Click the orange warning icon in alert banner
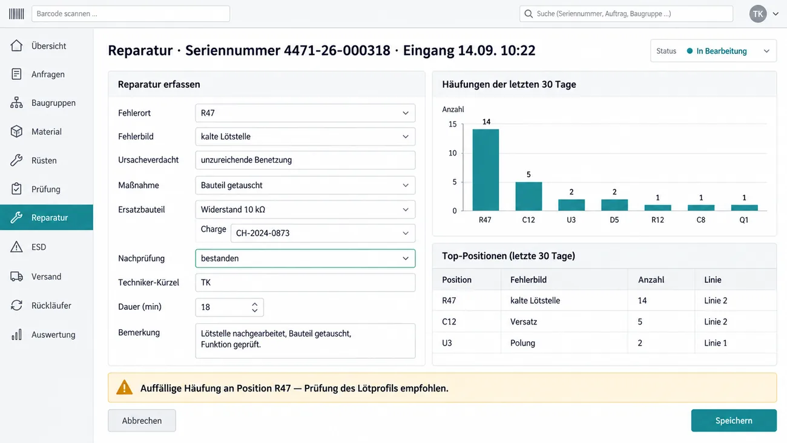The image size is (787, 443). 124,387
